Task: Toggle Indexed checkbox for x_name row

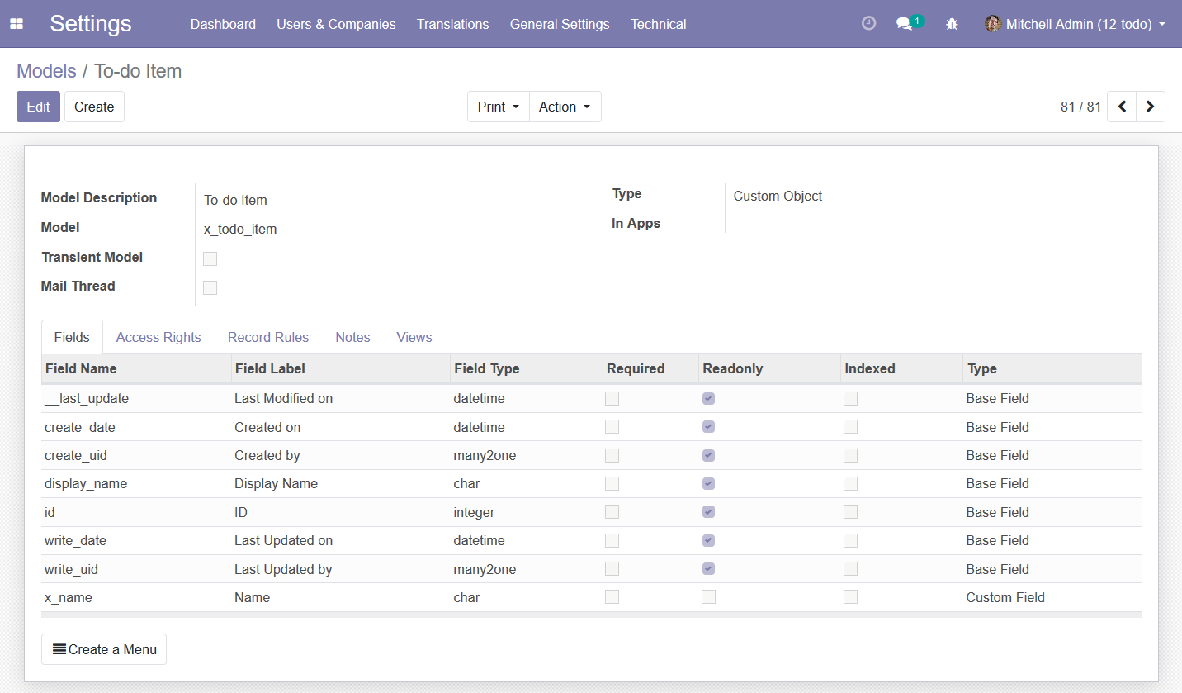Action: [x=850, y=597]
